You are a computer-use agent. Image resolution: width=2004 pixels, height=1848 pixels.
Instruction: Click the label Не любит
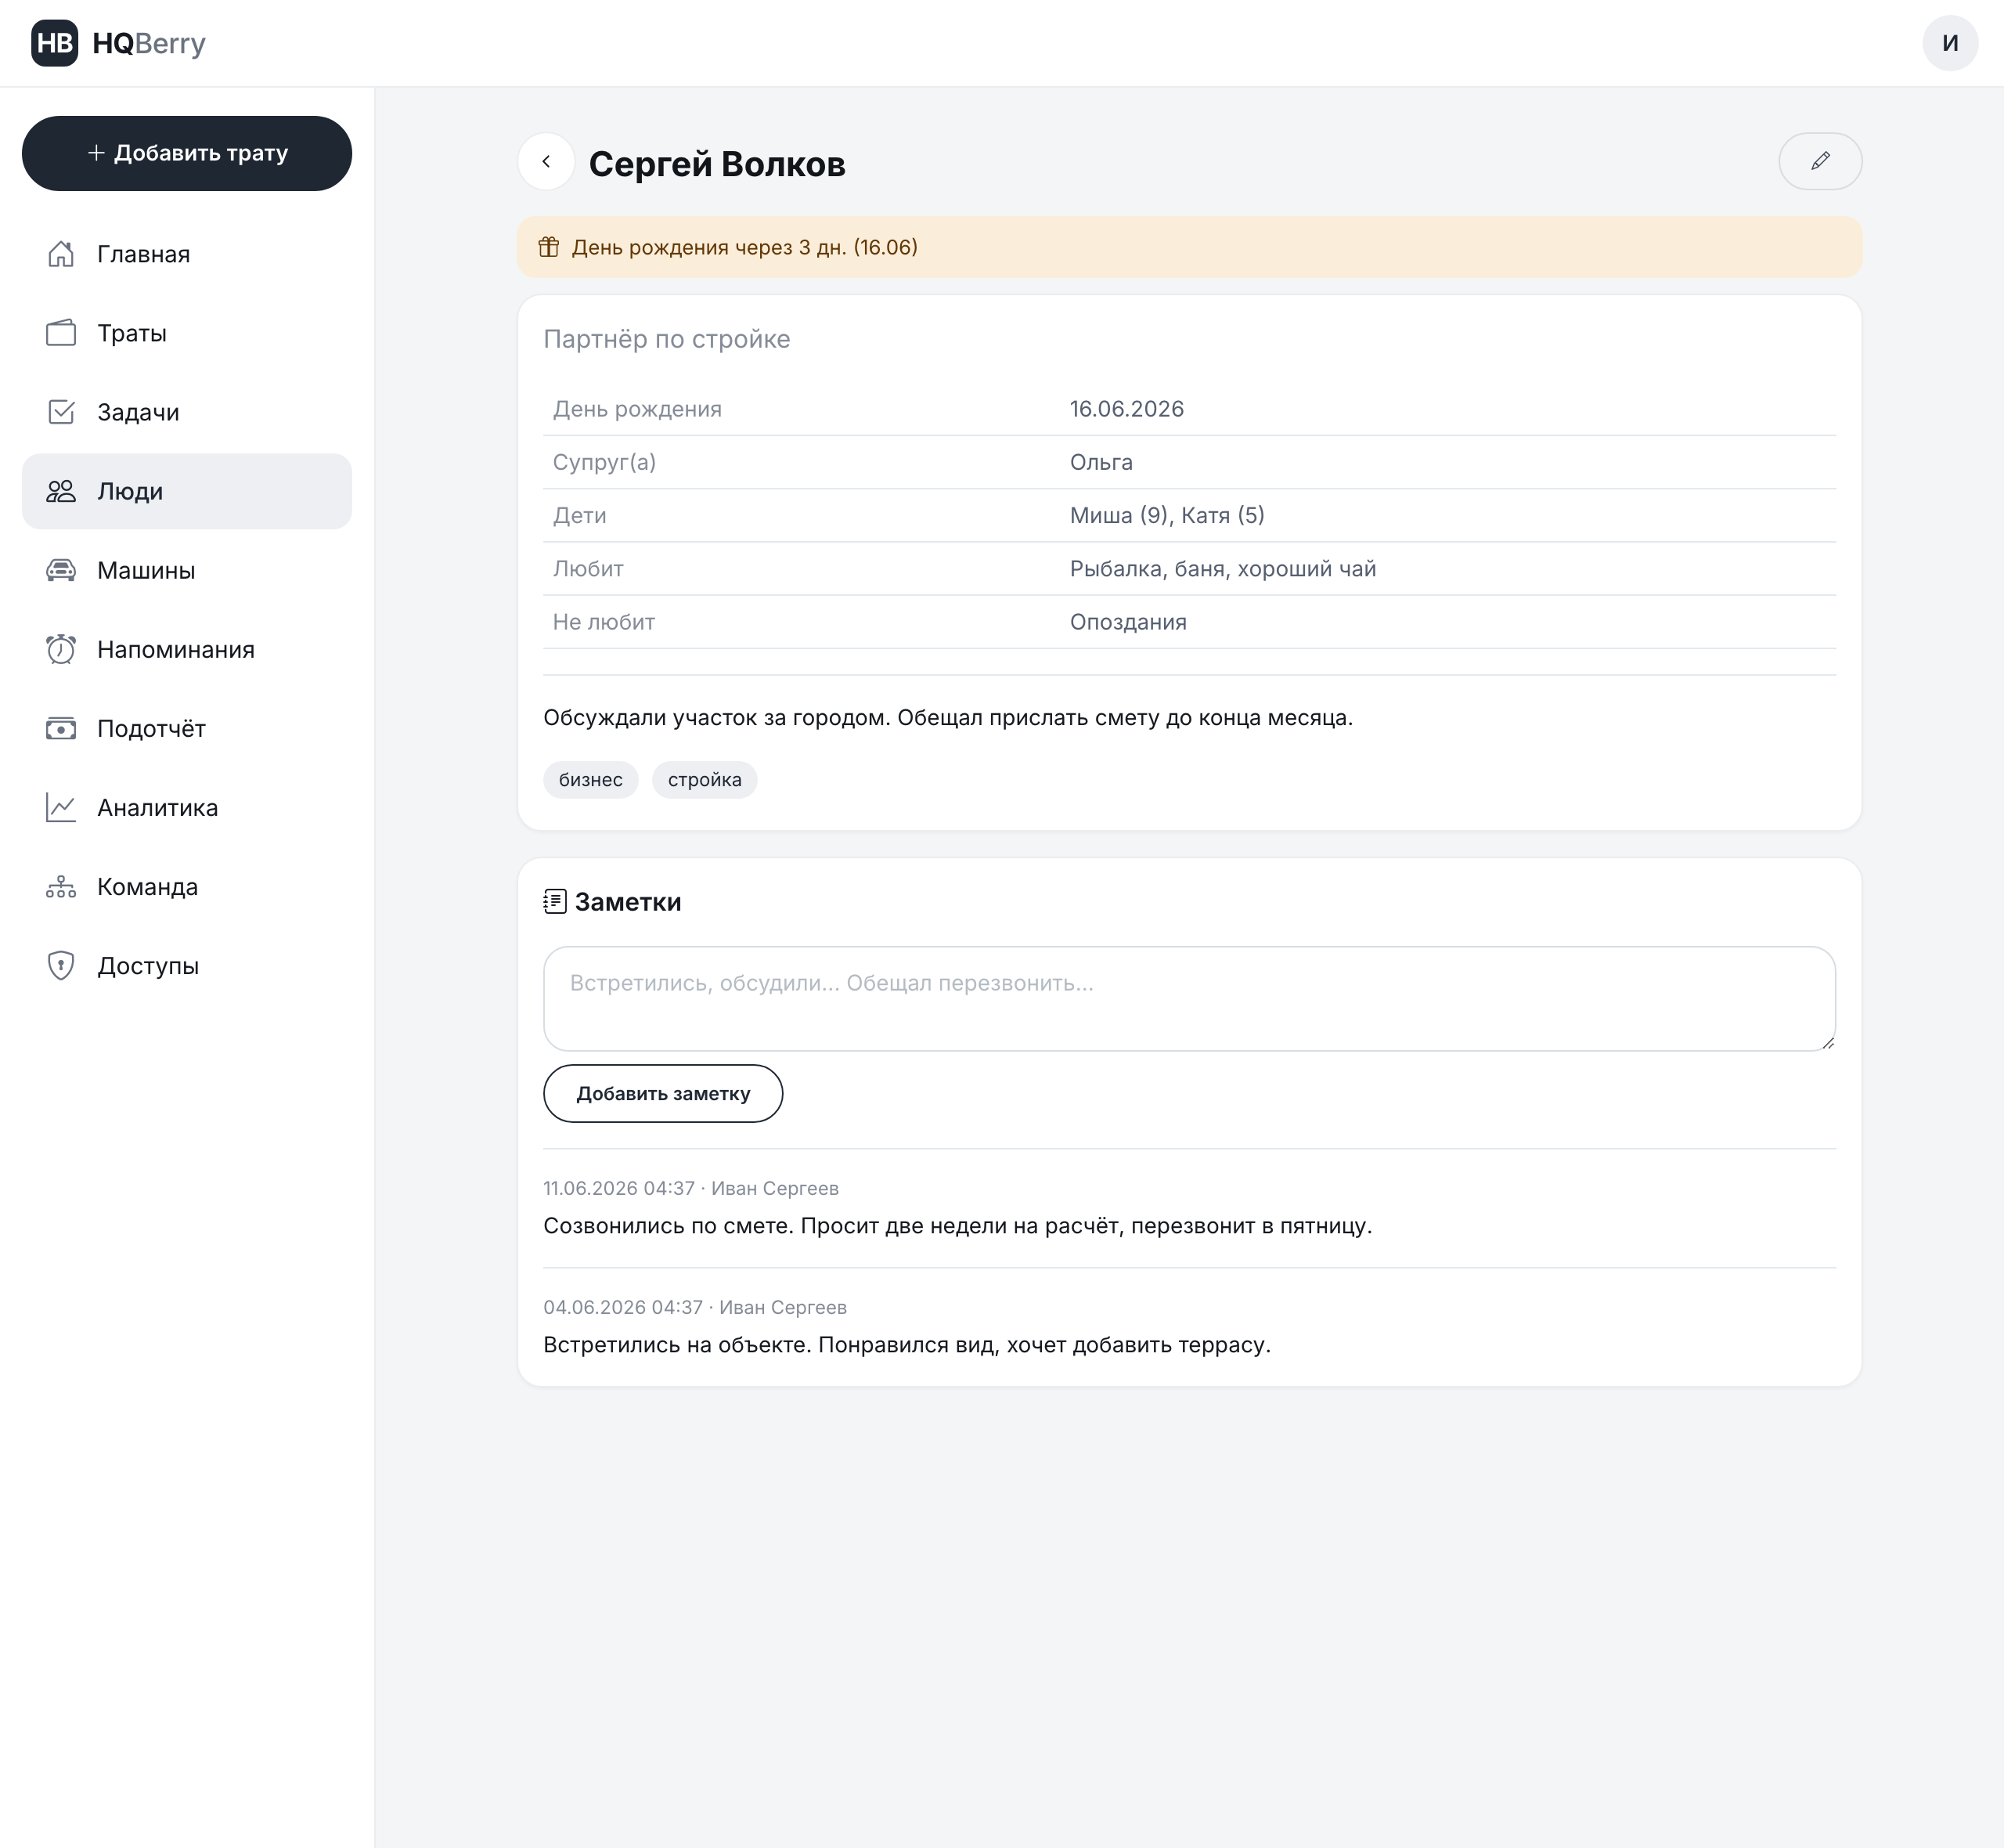point(604,622)
